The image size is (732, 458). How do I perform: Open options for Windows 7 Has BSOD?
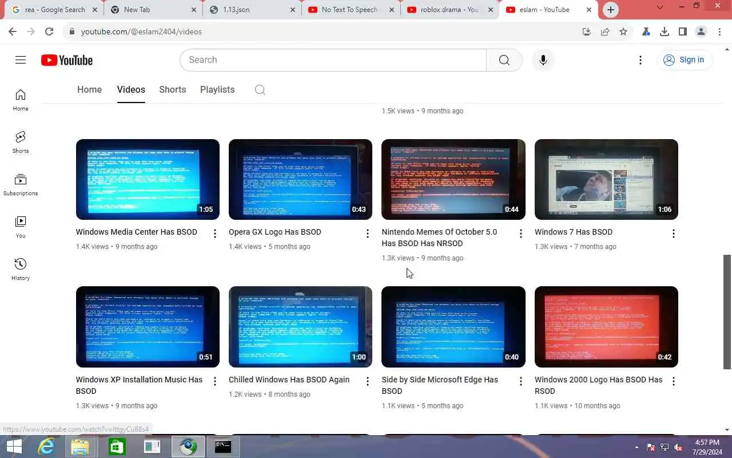pyautogui.click(x=674, y=234)
